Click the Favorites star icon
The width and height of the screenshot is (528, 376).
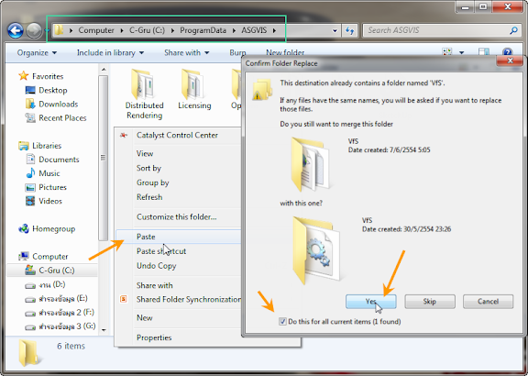(x=24, y=76)
